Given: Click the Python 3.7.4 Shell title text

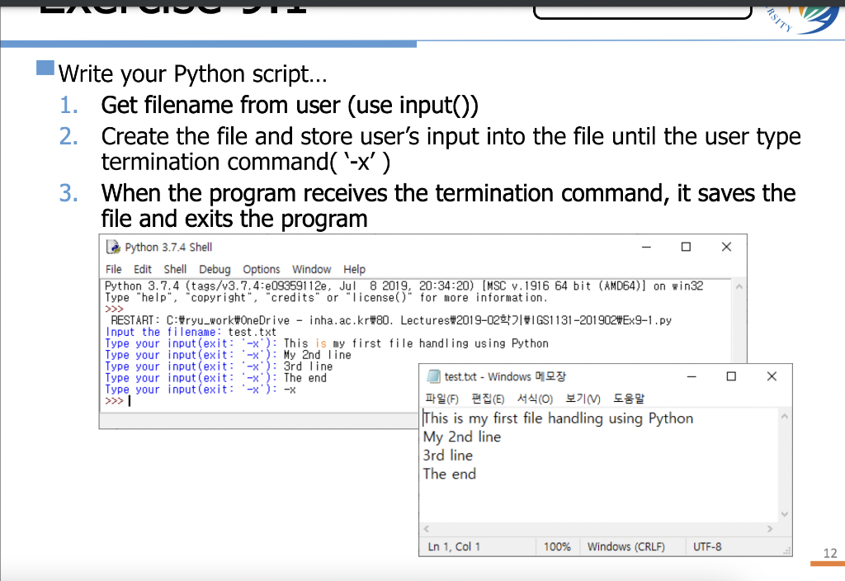Looking at the screenshot, I should point(168,247).
